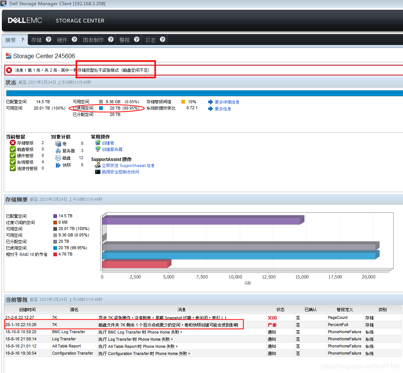The image size is (403, 373).
Task: Click the red error icon in message bar
Action: [9, 70]
